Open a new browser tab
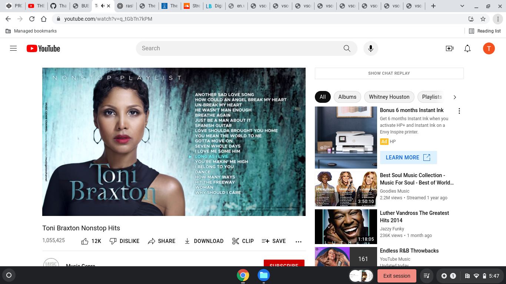The image size is (506, 284). pyautogui.click(x=433, y=6)
